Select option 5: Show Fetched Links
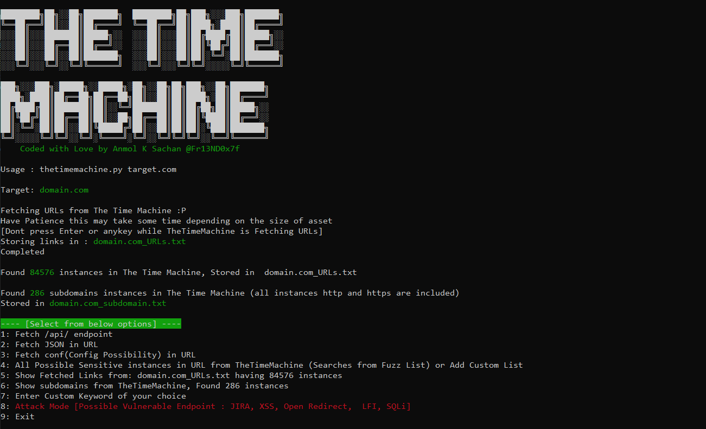The image size is (706, 429). pyautogui.click(x=171, y=375)
